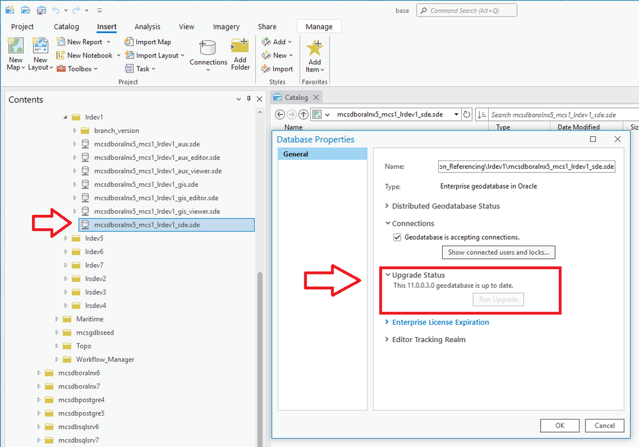Select the lrsdev3 folder
This screenshot has height=447, width=639.
click(95, 292)
